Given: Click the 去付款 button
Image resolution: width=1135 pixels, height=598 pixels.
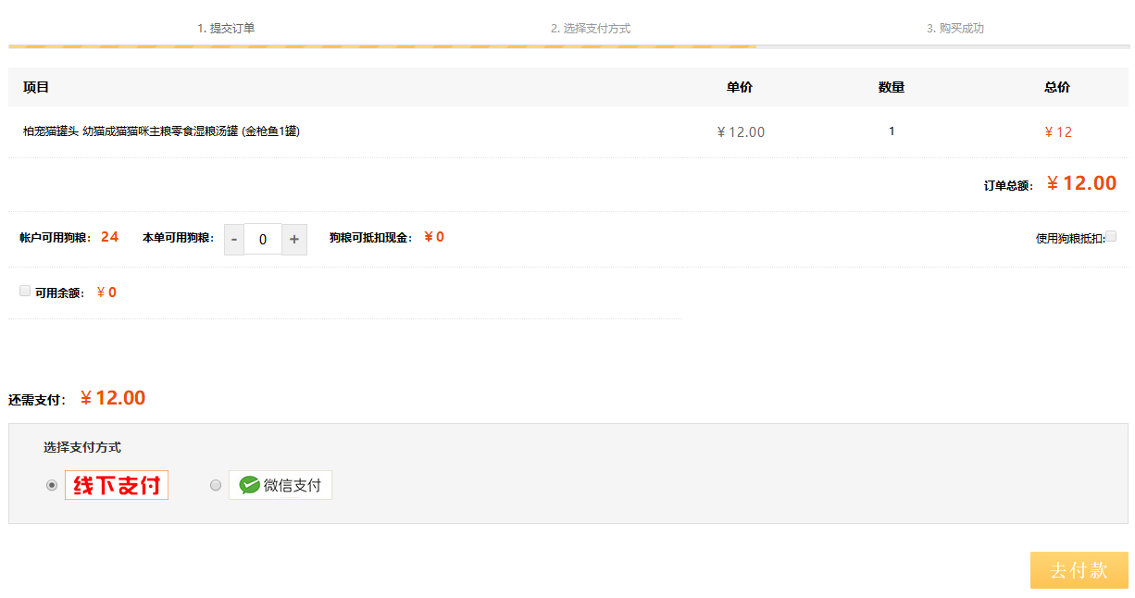Looking at the screenshot, I should 1079,570.
